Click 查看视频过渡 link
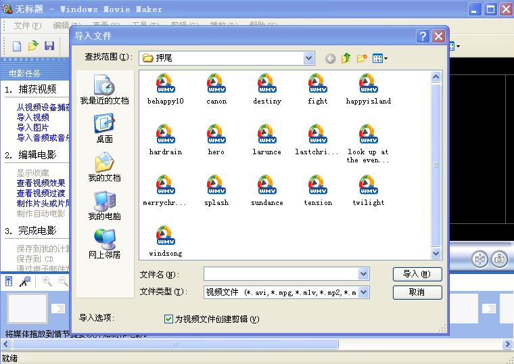 click(41, 193)
